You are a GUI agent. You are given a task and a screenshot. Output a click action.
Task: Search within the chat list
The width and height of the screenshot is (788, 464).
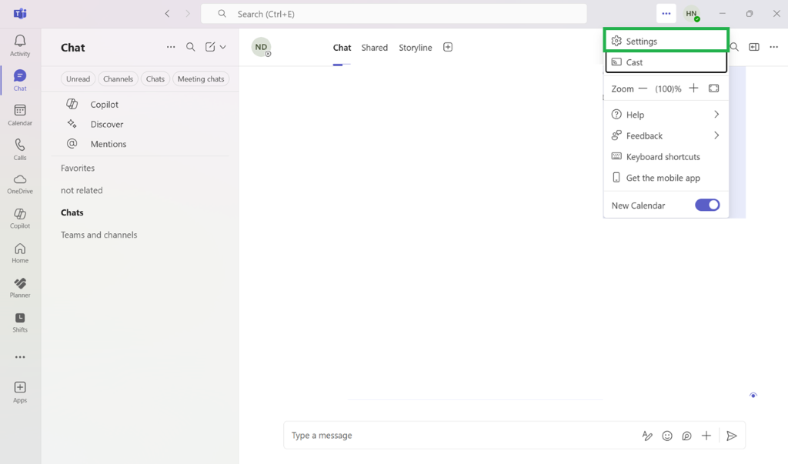click(x=191, y=47)
